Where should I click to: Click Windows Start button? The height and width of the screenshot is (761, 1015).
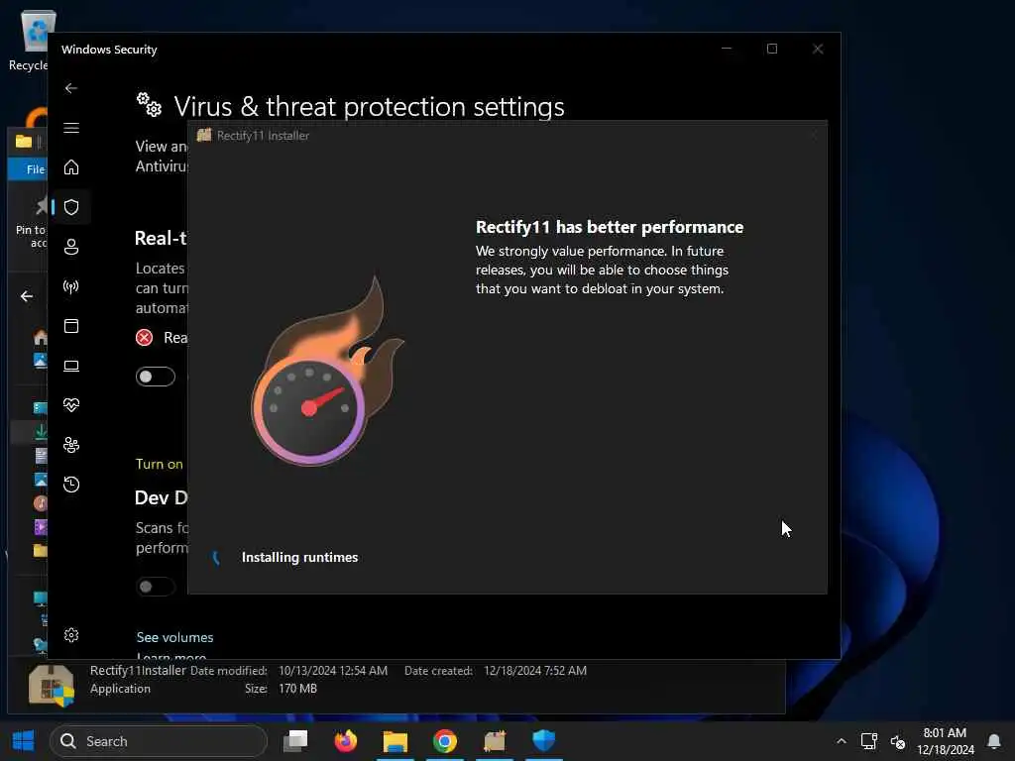24,741
